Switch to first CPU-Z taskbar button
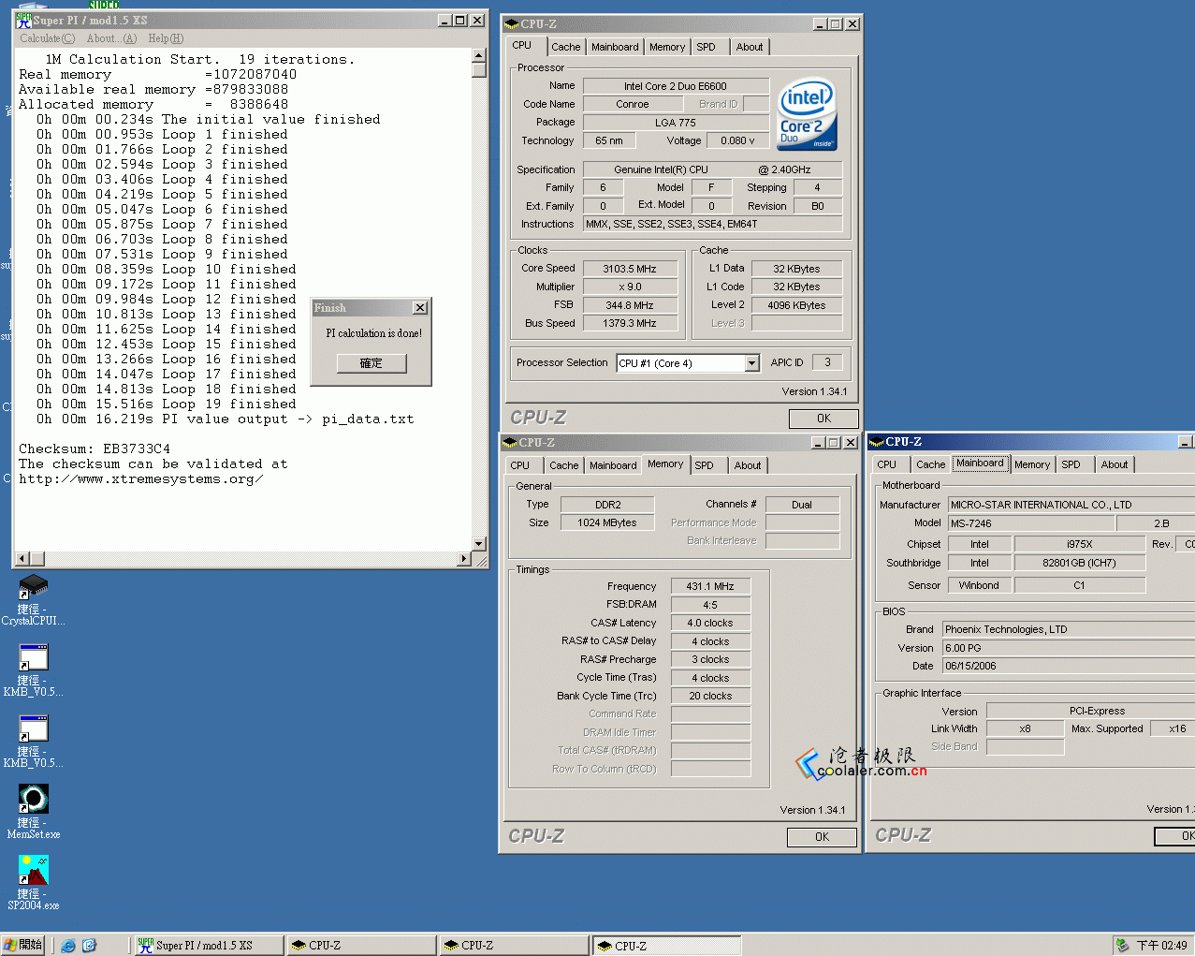The image size is (1195, 956). click(361, 946)
